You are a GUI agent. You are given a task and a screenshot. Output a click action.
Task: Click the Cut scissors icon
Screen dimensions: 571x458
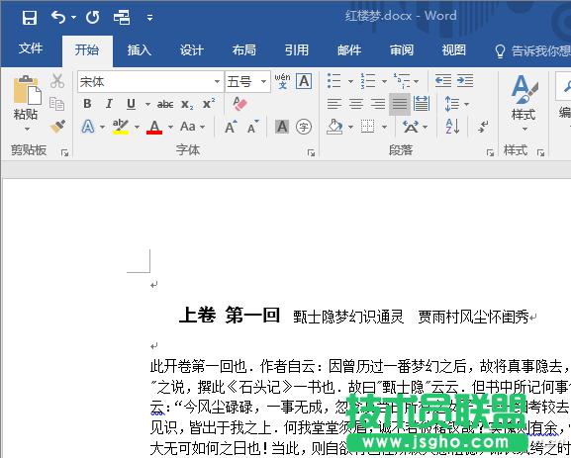pyautogui.click(x=57, y=81)
